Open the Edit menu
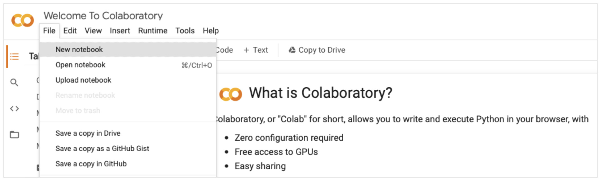 click(70, 31)
